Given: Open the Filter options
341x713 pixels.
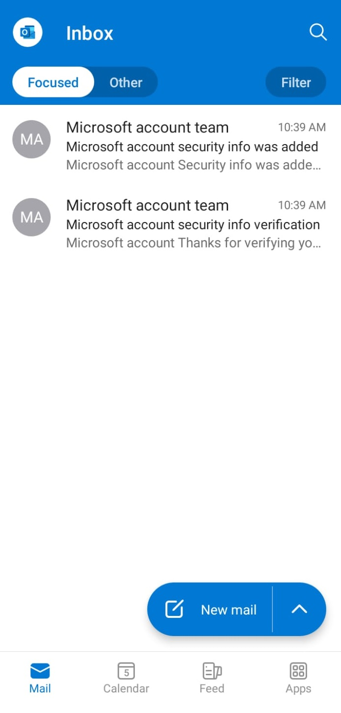Looking at the screenshot, I should 296,82.
